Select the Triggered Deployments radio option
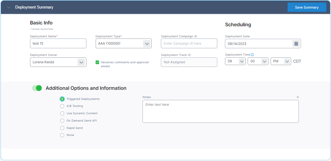Viewport: 331px width, 161px height. 62,99
